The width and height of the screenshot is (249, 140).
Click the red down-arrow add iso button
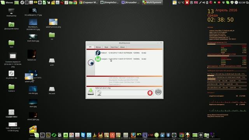click(150, 93)
